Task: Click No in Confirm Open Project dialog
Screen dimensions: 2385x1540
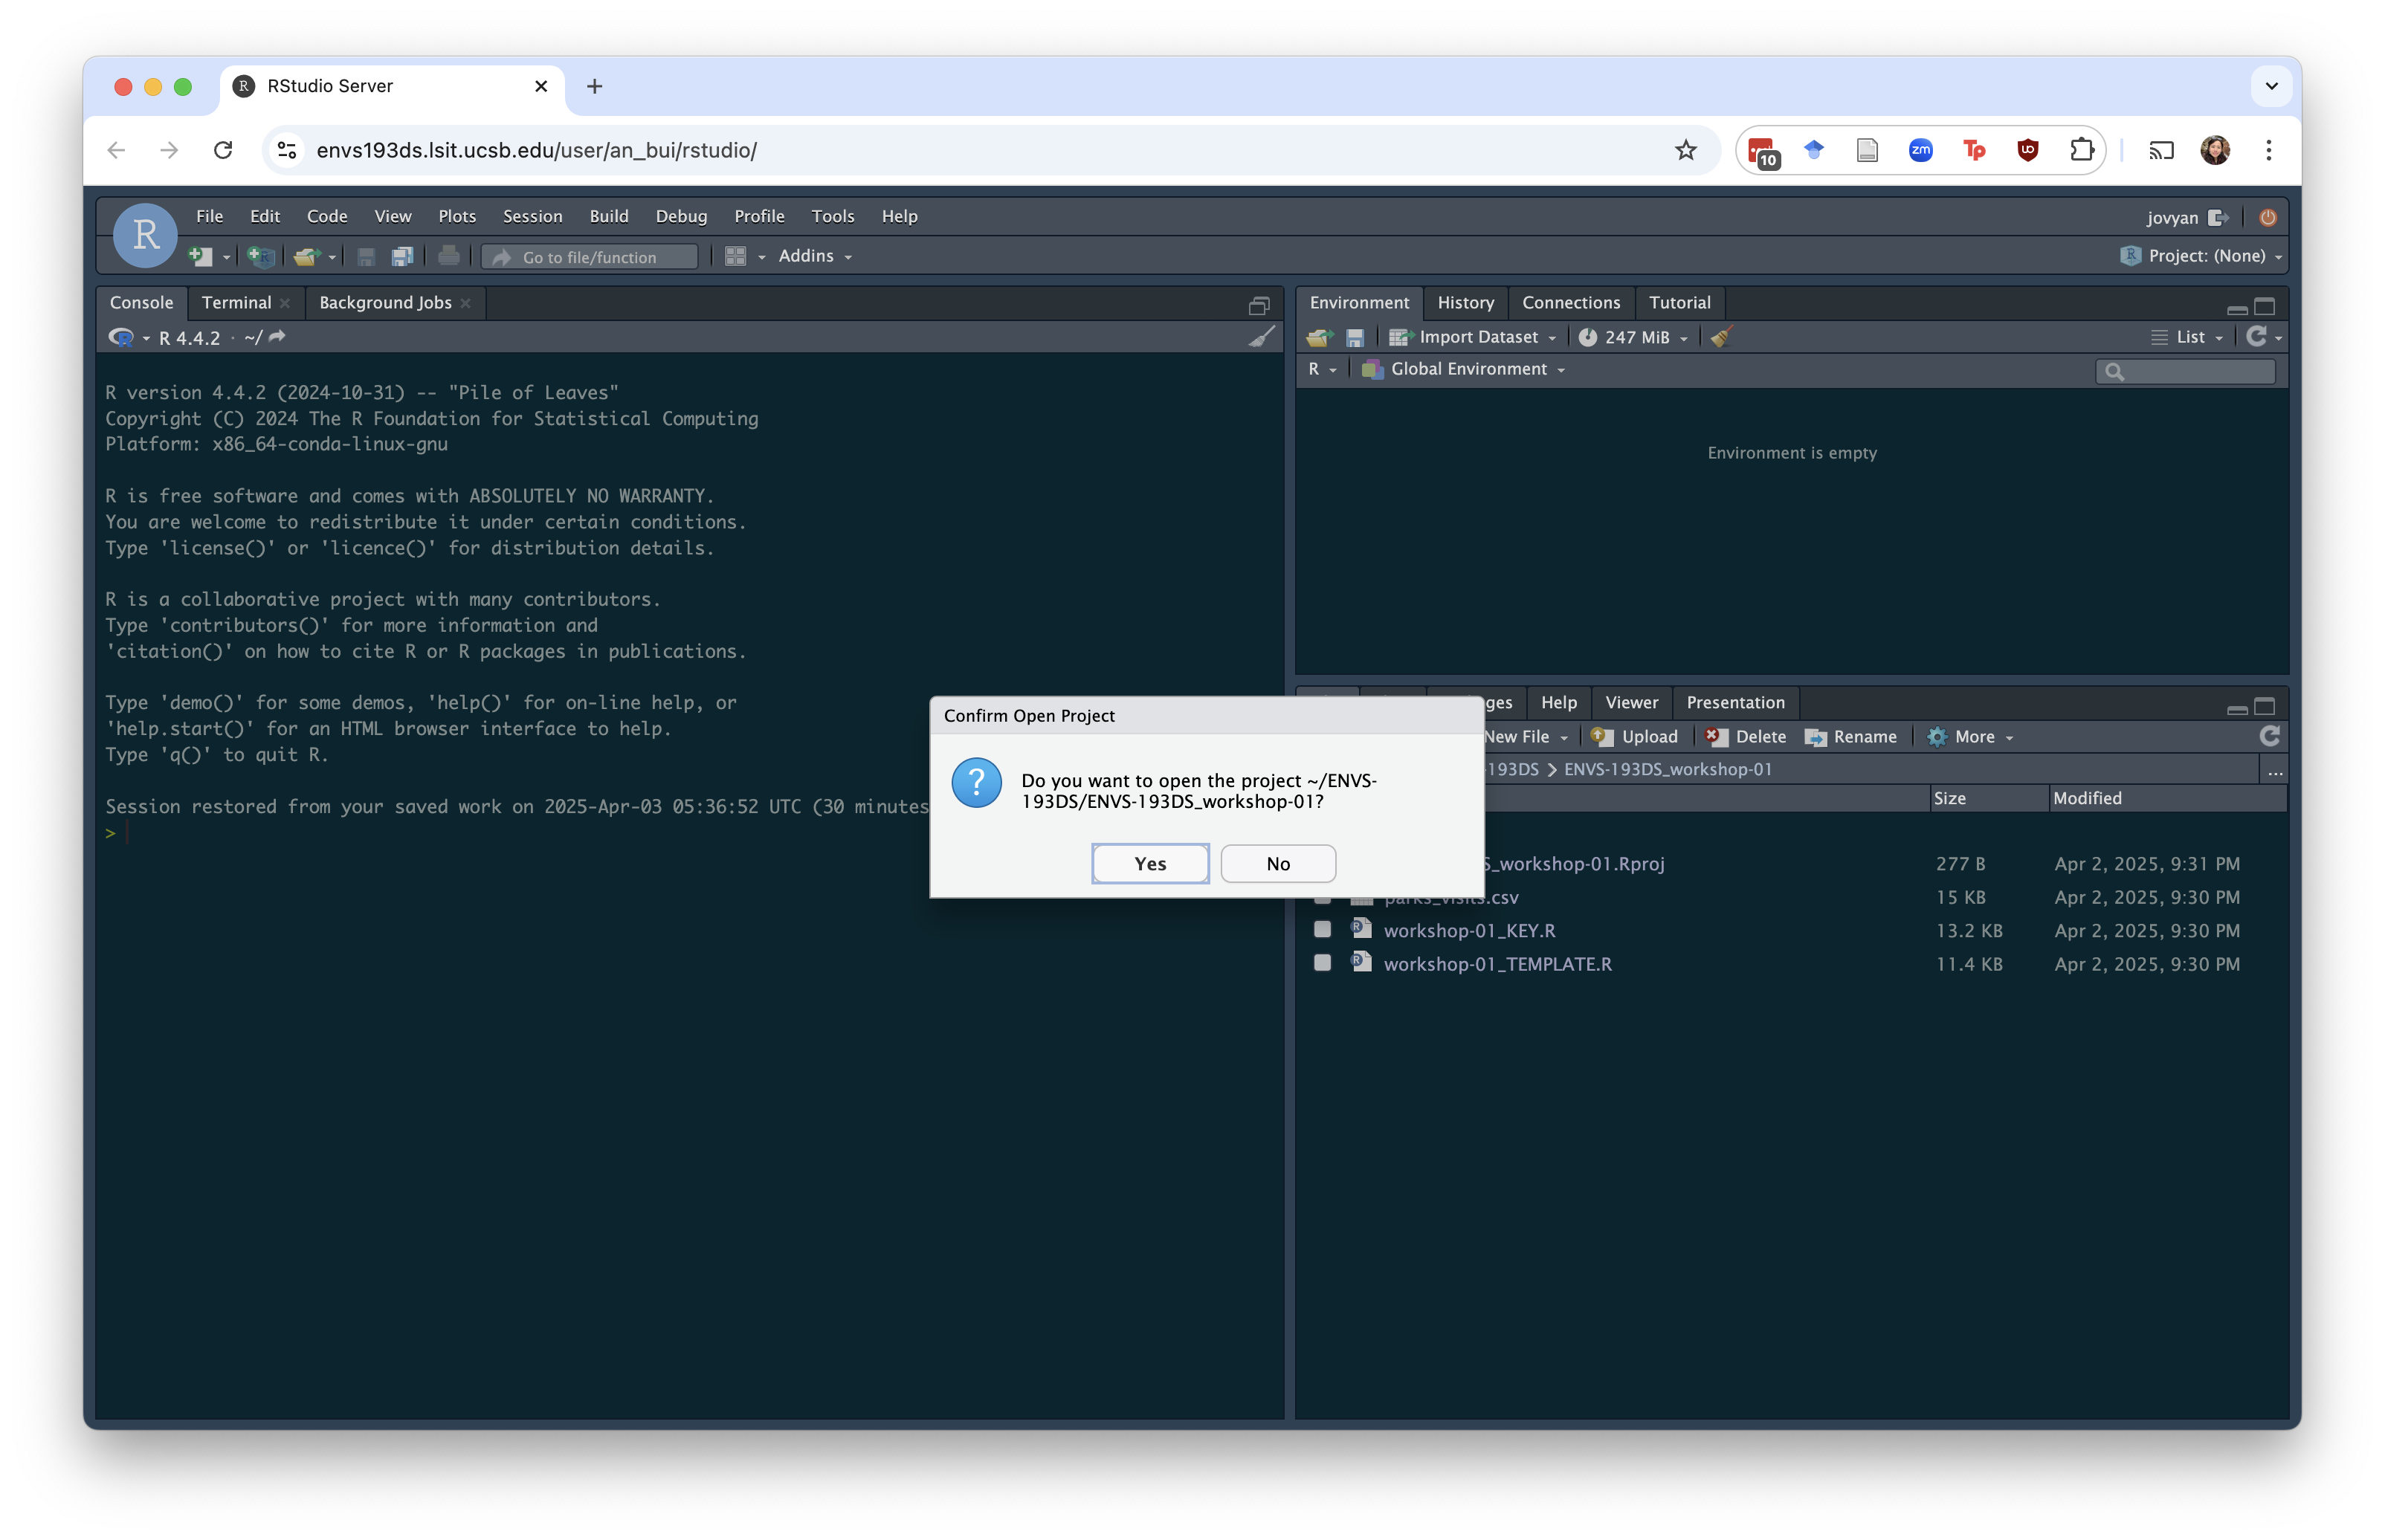Action: coord(1277,864)
